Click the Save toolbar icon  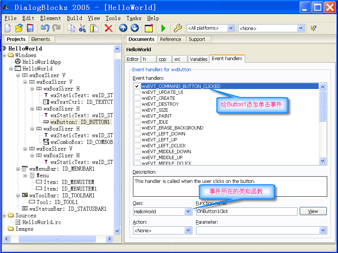pos(30,28)
